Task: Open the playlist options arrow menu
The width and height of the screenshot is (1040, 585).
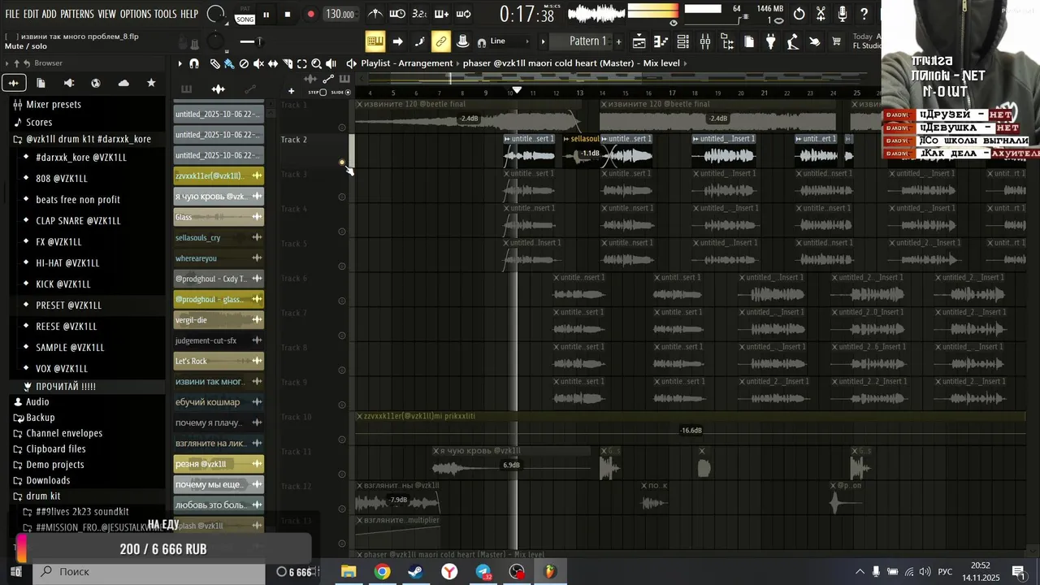Action: pos(180,63)
